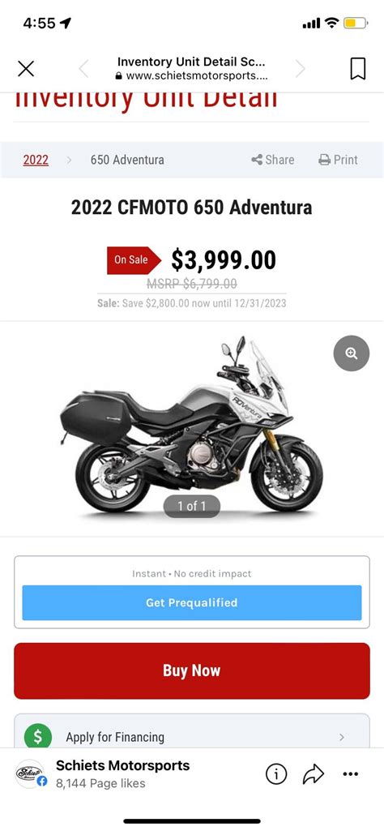This screenshot has height=831, width=384.
Task: Tap the share arrow icon in footer
Action: [313, 774]
